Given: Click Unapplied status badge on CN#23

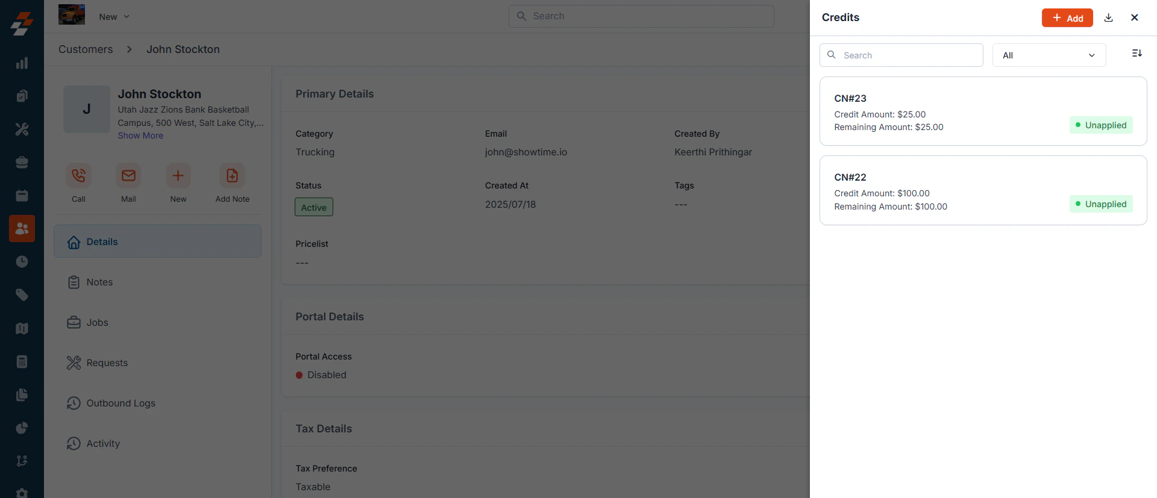Looking at the screenshot, I should point(1101,125).
